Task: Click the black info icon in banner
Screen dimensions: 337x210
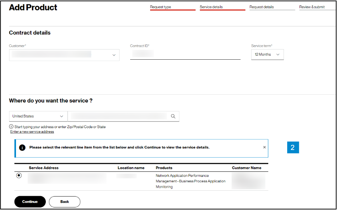Action: [x=22, y=148]
